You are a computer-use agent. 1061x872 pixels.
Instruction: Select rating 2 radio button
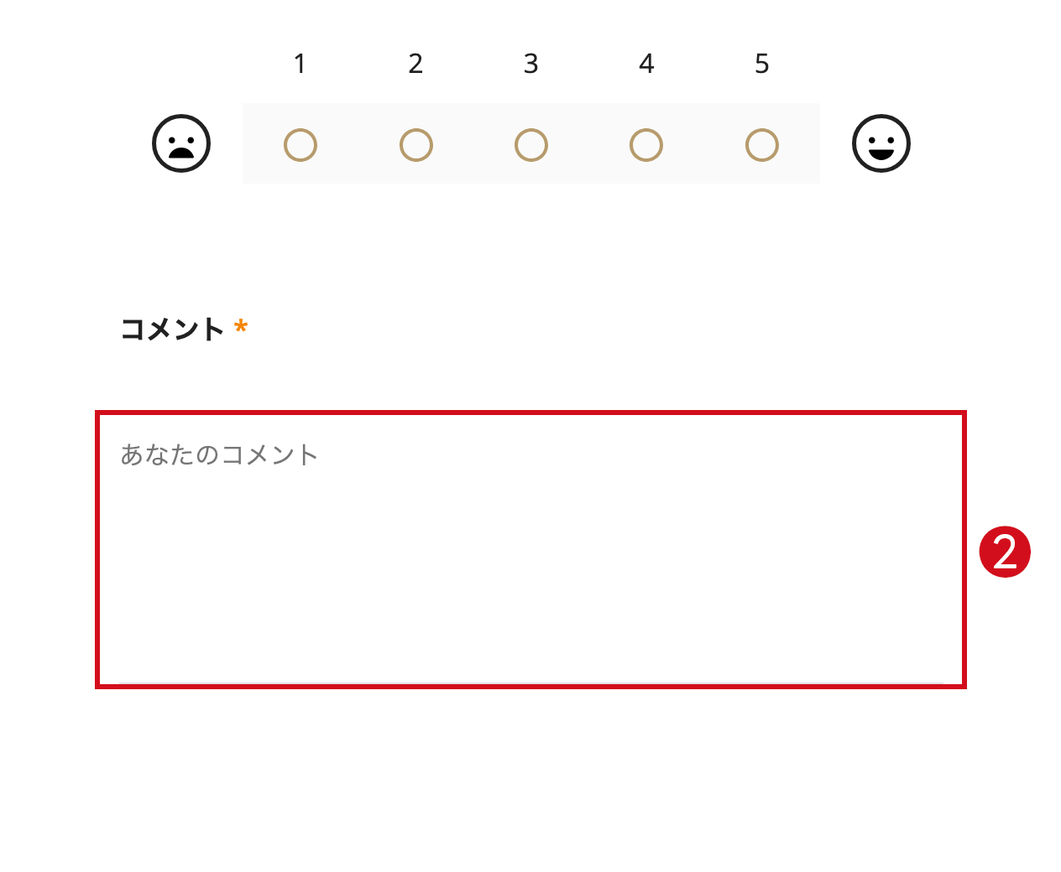[416, 144]
